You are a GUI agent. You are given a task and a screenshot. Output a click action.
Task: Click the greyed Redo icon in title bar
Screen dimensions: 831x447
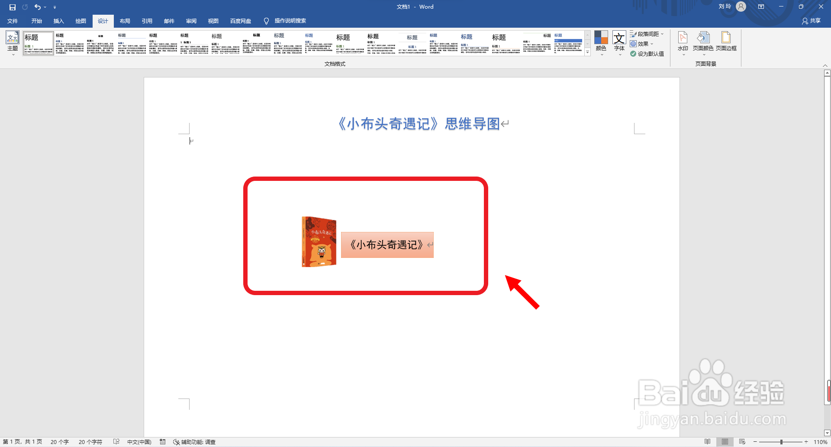click(x=25, y=7)
